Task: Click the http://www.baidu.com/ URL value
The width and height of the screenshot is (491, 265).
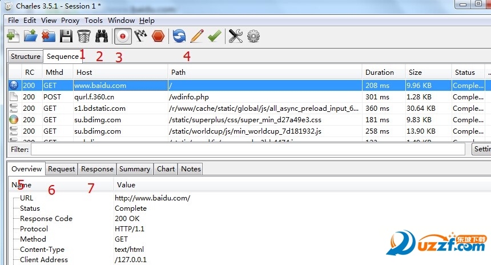Action: pyautogui.click(x=152, y=198)
